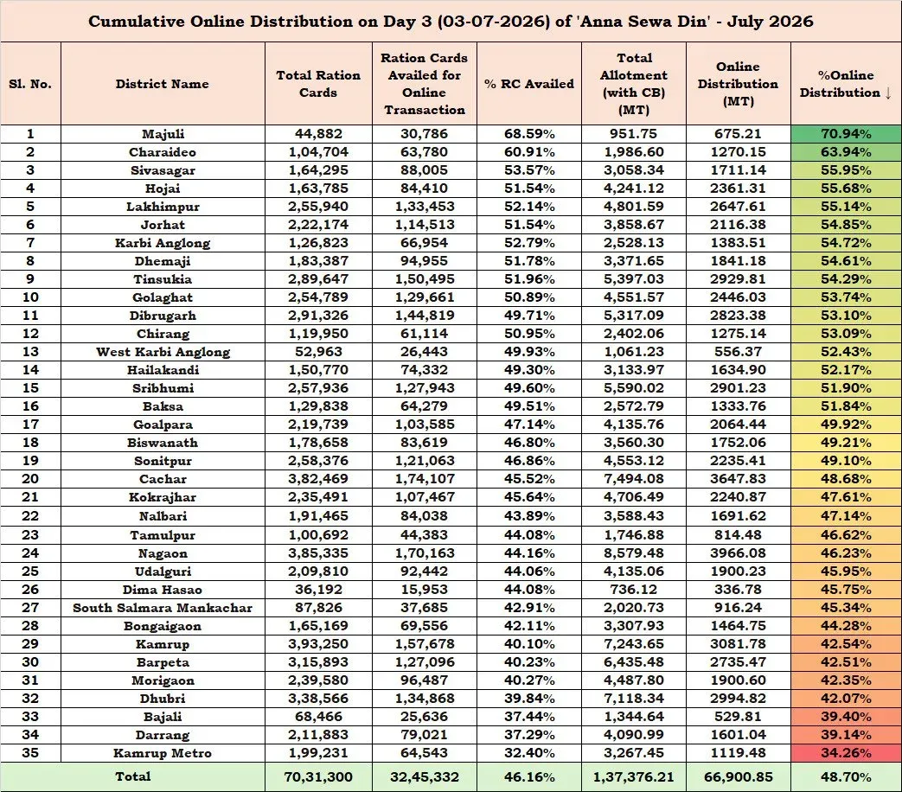Select the Kamrup Metro district row name

pyautogui.click(x=163, y=753)
